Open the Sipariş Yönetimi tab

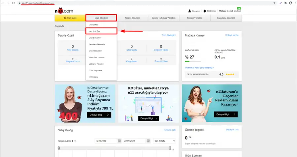tap(132, 18)
